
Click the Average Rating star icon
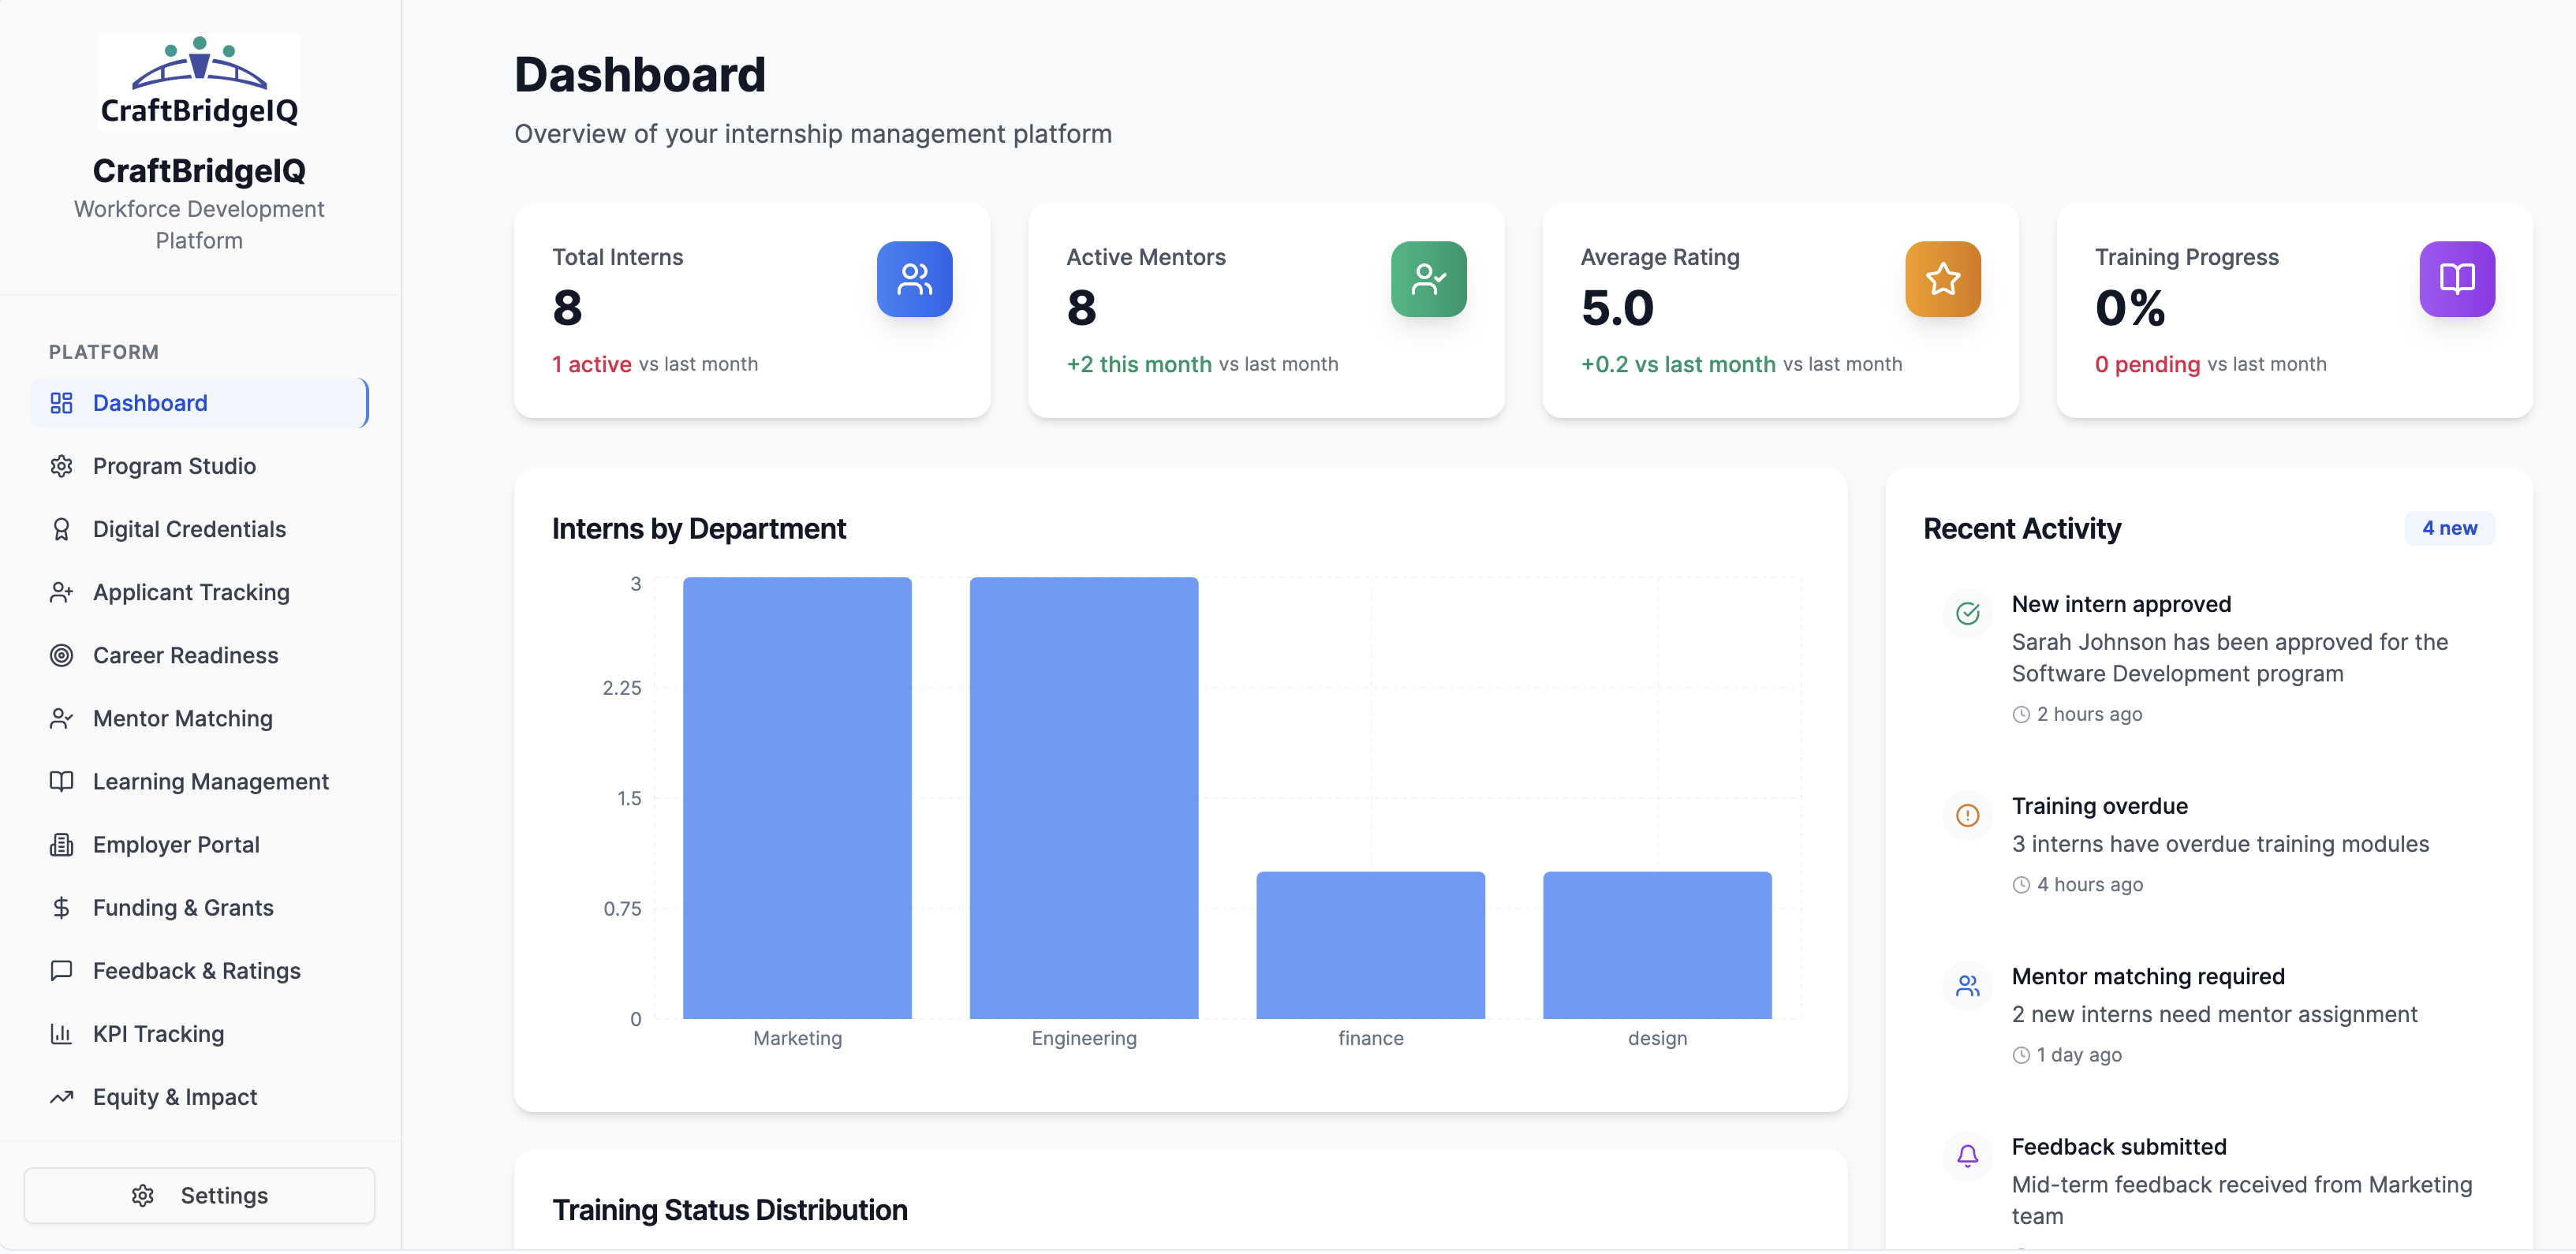tap(1941, 279)
